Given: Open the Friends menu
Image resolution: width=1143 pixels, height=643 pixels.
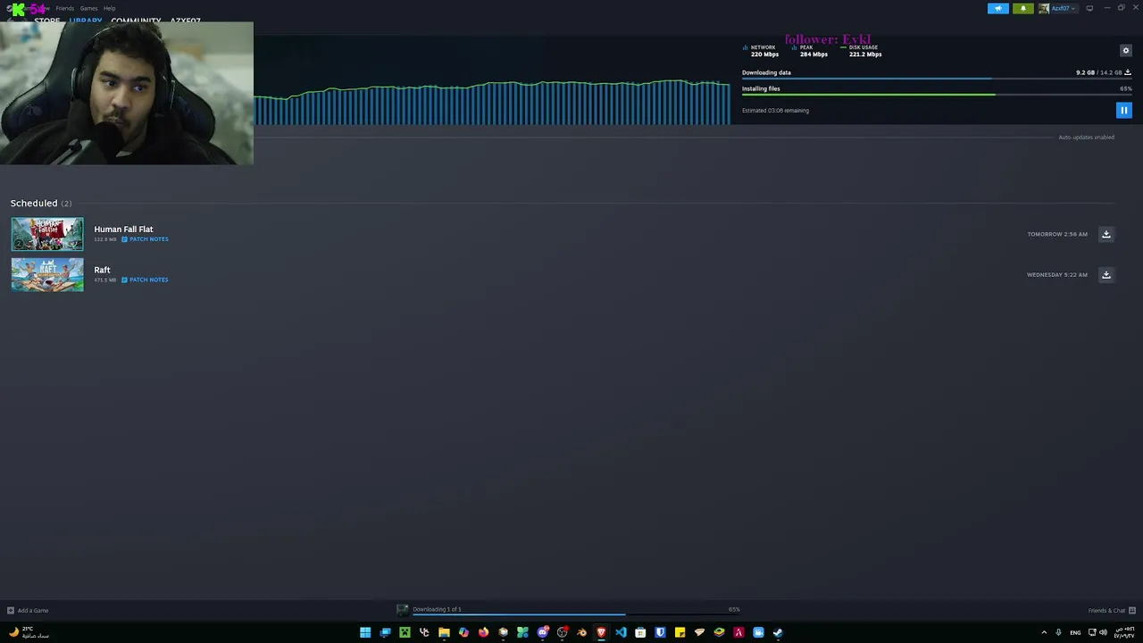Looking at the screenshot, I should pyautogui.click(x=64, y=8).
